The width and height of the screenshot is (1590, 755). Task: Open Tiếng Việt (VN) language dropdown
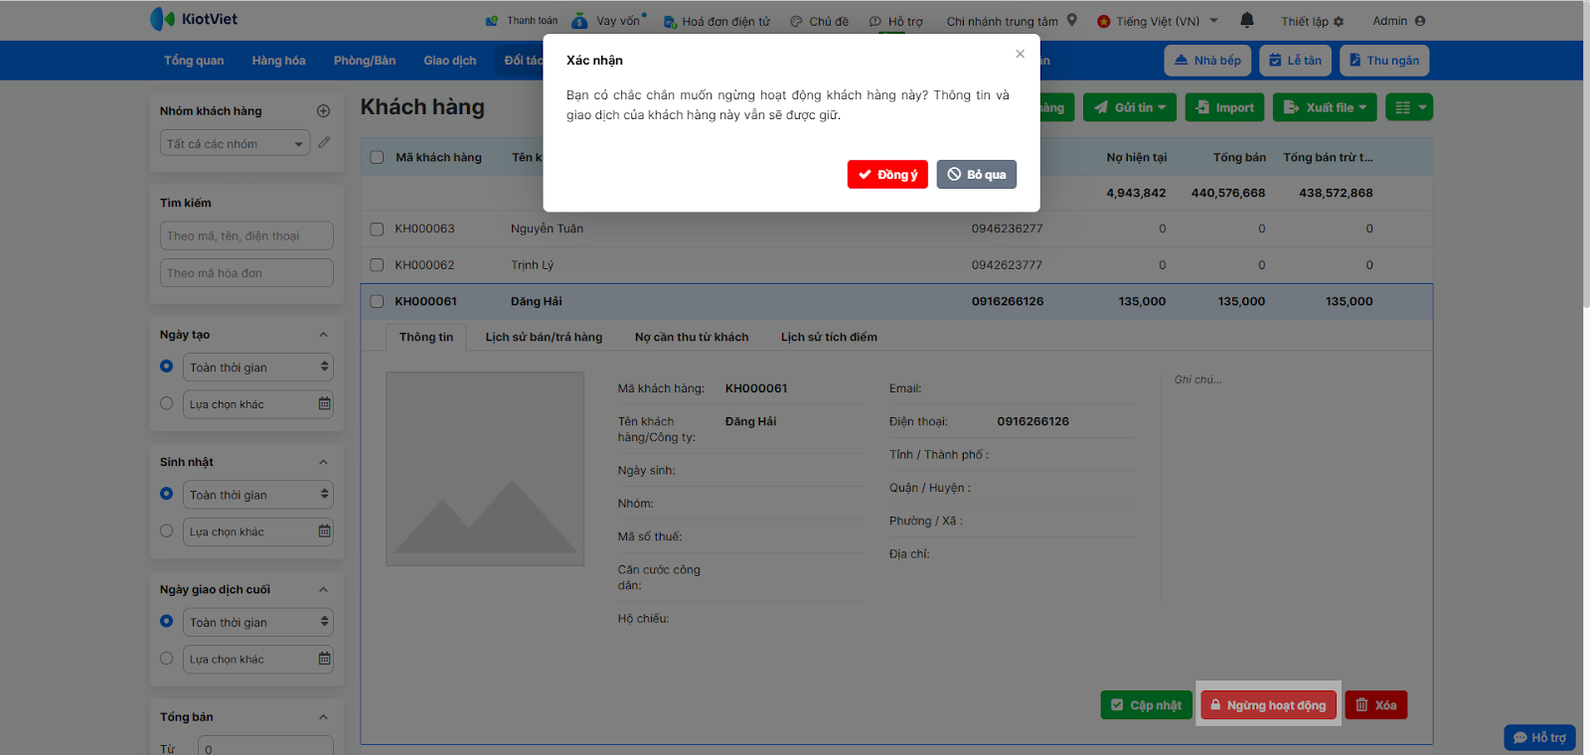pyautogui.click(x=1158, y=21)
